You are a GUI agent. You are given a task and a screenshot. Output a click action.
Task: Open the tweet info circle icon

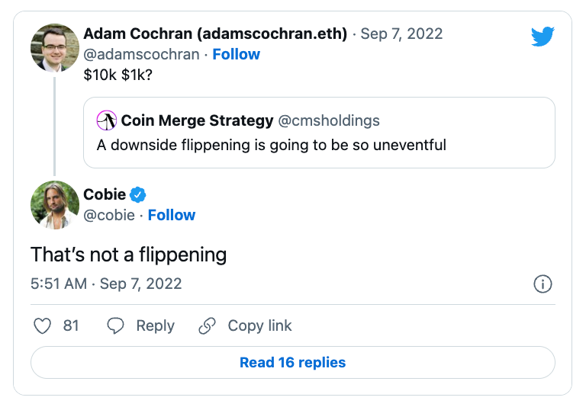[543, 284]
